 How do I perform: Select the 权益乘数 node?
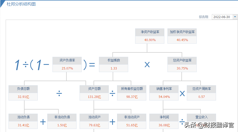coord(114,64)
